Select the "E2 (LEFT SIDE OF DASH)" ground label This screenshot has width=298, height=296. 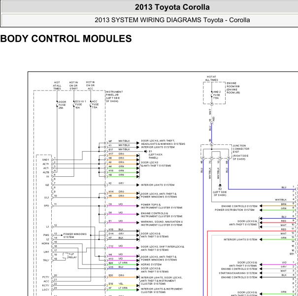220,192
